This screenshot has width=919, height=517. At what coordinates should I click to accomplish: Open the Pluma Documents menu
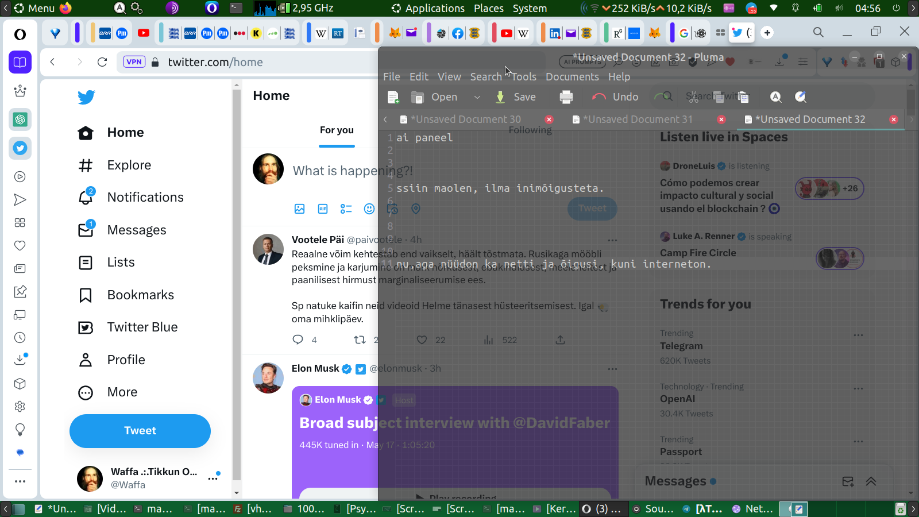click(x=572, y=77)
